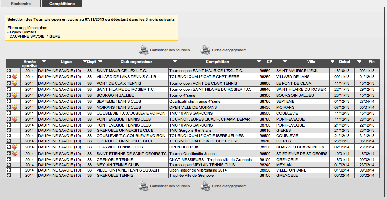Image resolution: width=387 pixels, height=200 pixels.
Task: Open sort arrow after Ville header
Action: click(332, 62)
